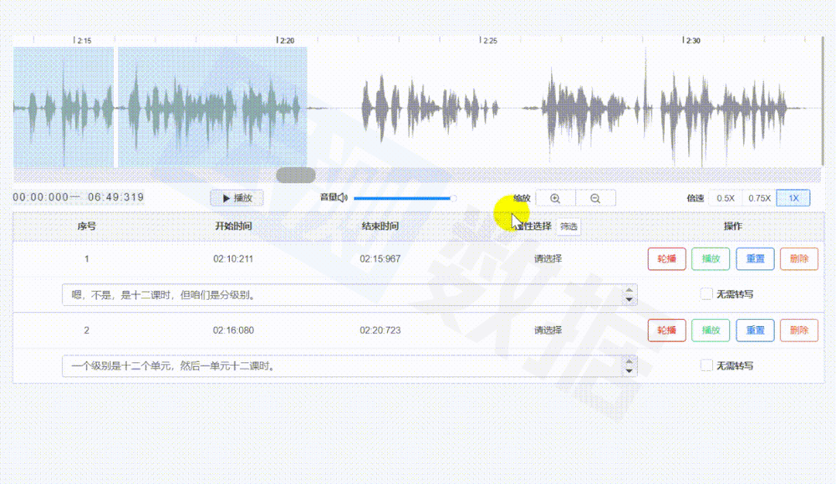
Task: Click down arrow of row 2 text field
Action: 629,371
